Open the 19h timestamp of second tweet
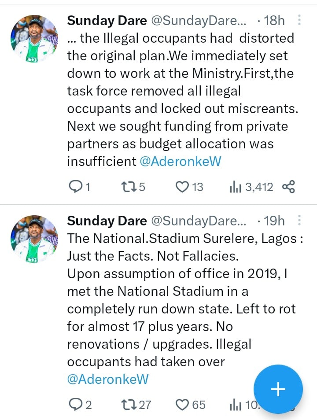This screenshot has height=420, width=317. (x=274, y=221)
